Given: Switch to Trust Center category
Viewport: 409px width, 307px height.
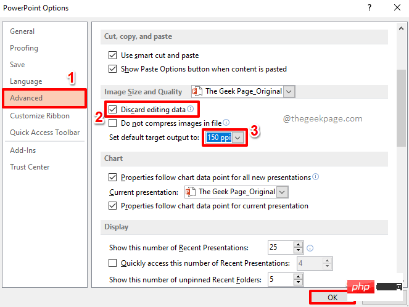Looking at the screenshot, I should coord(30,167).
